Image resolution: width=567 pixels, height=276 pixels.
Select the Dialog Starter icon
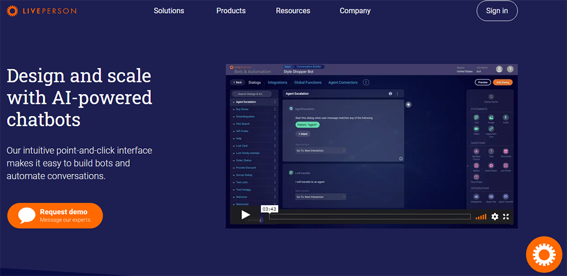click(490, 97)
